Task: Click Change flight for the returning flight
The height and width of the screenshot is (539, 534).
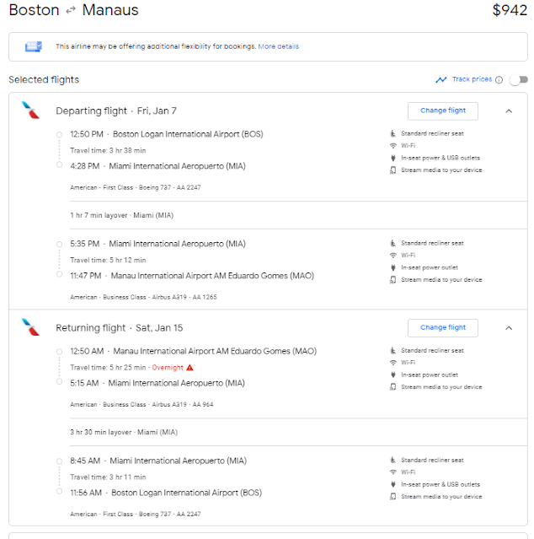Action: tap(443, 327)
